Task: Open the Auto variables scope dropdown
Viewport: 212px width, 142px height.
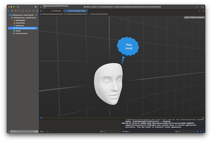Action: [42, 131]
